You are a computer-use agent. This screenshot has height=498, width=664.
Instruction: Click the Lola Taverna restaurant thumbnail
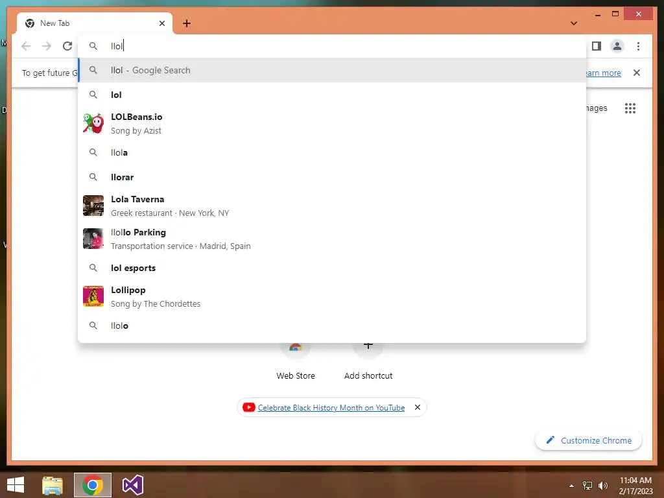coord(93,206)
